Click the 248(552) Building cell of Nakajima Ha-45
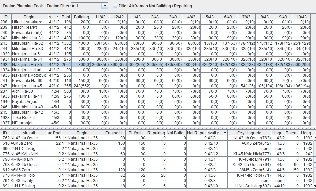 coord(81,86)
